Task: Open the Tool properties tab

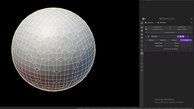Action: 142,23
